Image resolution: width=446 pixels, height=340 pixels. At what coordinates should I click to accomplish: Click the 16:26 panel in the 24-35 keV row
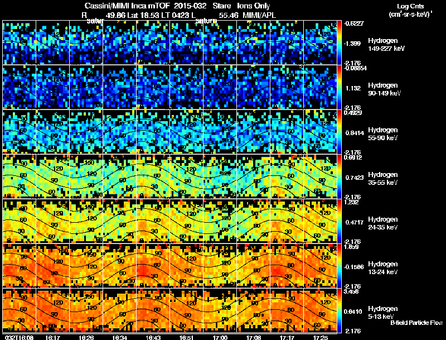86,221
